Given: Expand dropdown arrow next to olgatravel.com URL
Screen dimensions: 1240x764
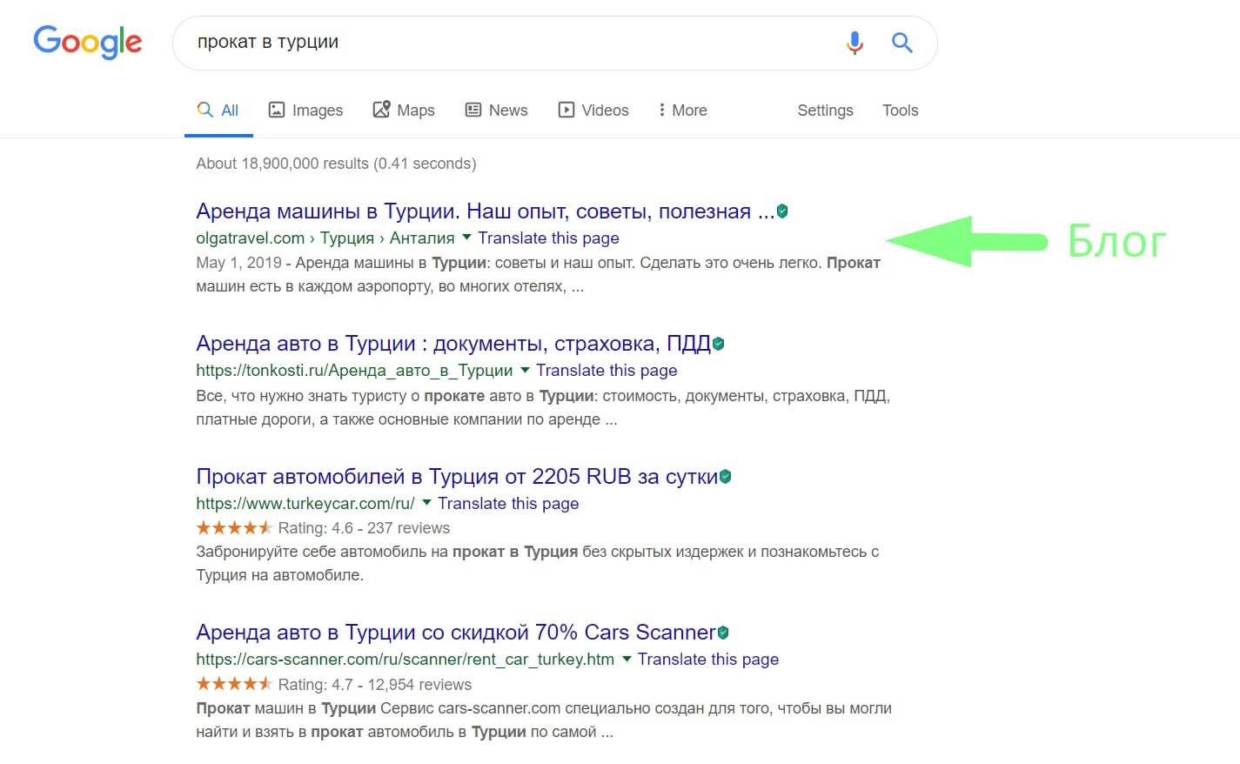Looking at the screenshot, I should 466,237.
